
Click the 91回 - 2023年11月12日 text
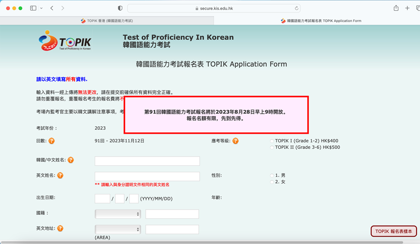point(119,141)
